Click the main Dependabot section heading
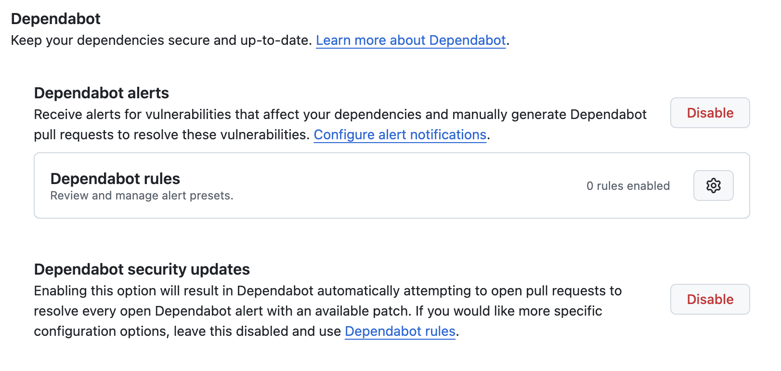781x371 pixels. [x=56, y=19]
